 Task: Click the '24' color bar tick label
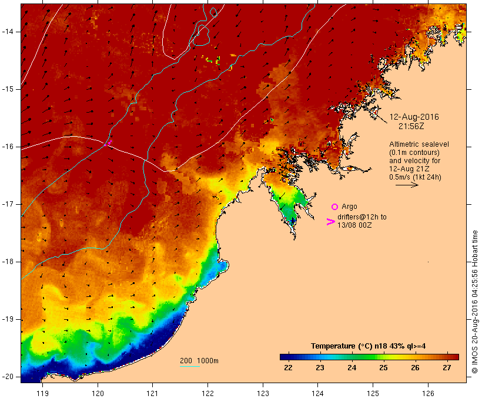click(352, 368)
